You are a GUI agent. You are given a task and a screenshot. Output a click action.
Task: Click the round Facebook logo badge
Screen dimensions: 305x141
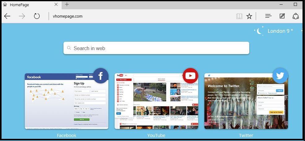click(x=101, y=76)
